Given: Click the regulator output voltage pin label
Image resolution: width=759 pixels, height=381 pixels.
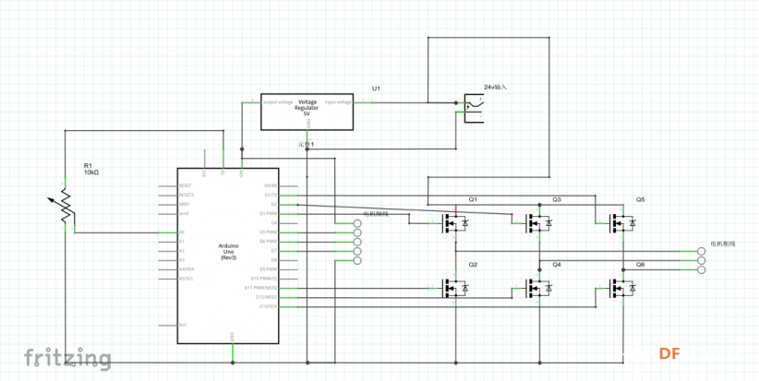Looking at the screenshot, I should 278,102.
